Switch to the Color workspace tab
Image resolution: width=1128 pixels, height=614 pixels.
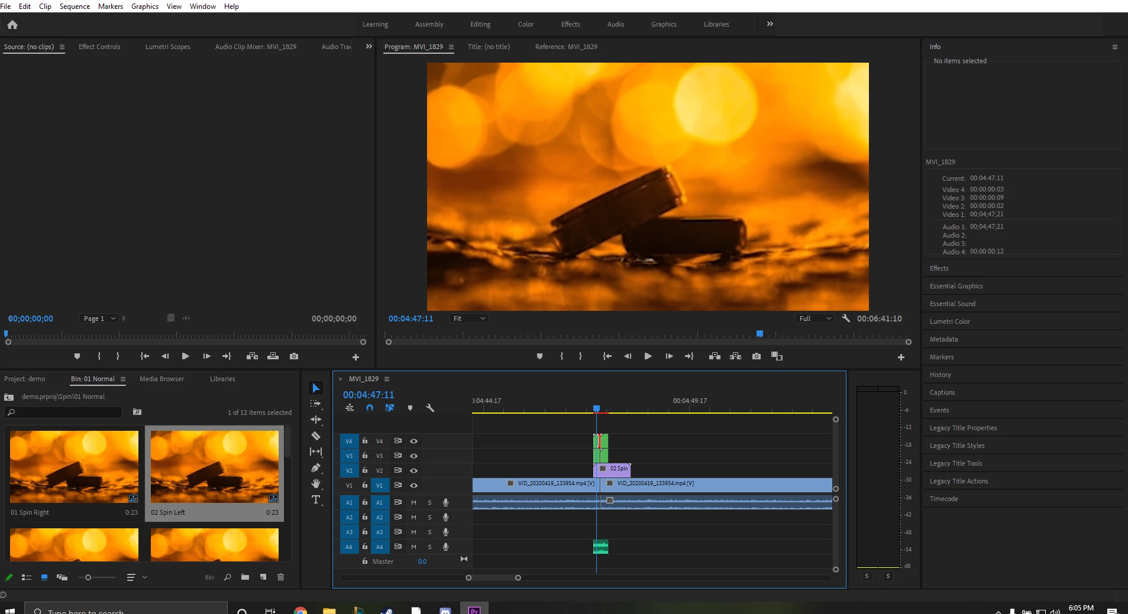[x=525, y=24]
